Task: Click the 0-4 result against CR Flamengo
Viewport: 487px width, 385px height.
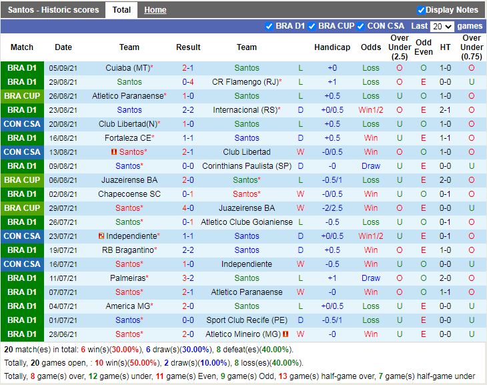Action: pyautogui.click(x=188, y=82)
